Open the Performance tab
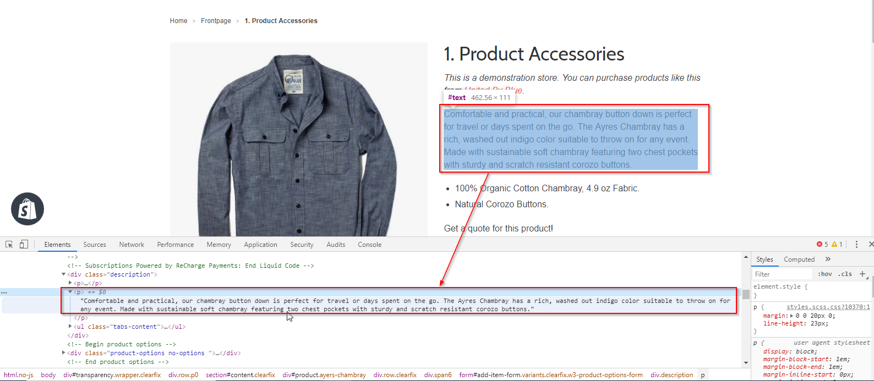The width and height of the screenshot is (874, 381). click(176, 245)
